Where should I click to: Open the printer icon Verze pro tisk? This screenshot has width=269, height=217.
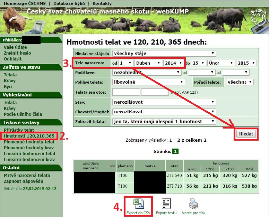pyautogui.click(x=194, y=204)
